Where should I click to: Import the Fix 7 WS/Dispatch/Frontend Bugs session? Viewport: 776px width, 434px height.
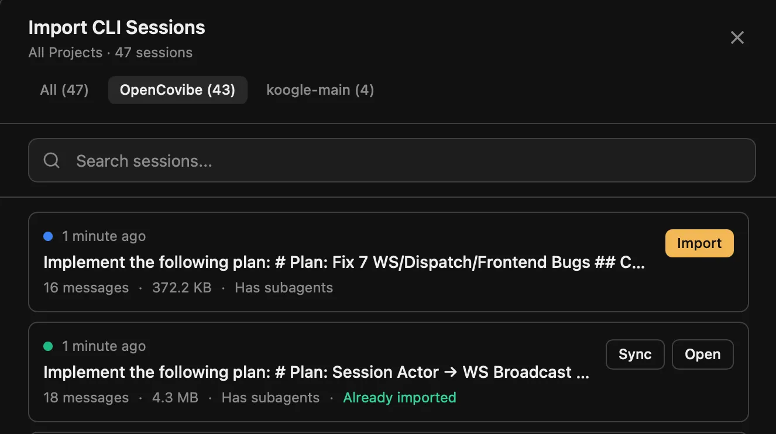699,243
